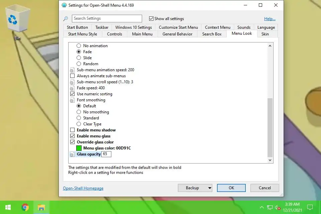This screenshot has width=321, height=214.
Task: Launch Google Chrome from taskbar
Action: [x=25, y=207]
